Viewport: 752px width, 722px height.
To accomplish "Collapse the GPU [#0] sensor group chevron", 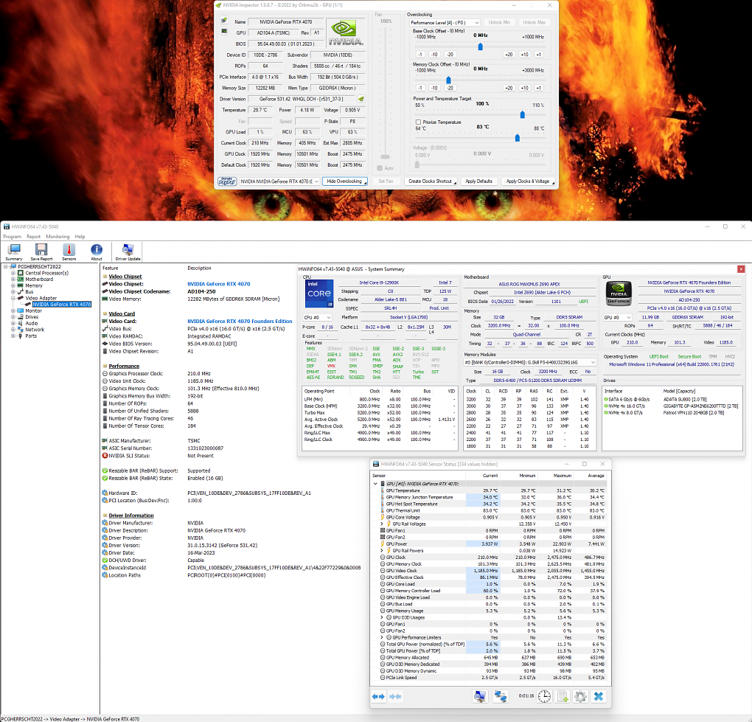I will (375, 484).
